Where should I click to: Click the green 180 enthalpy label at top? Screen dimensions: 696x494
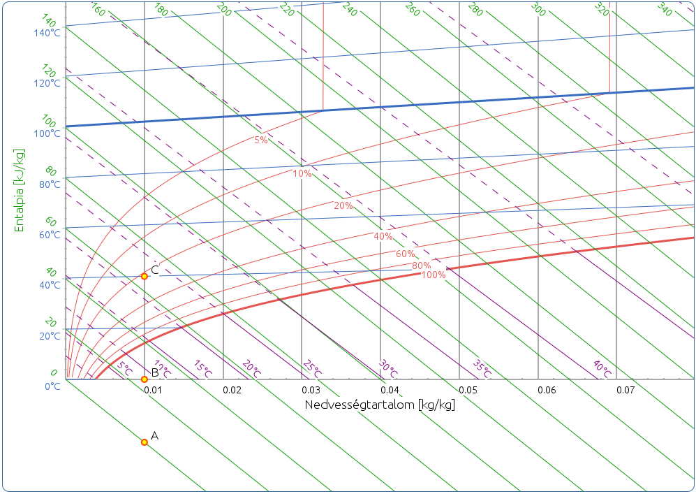pos(161,9)
